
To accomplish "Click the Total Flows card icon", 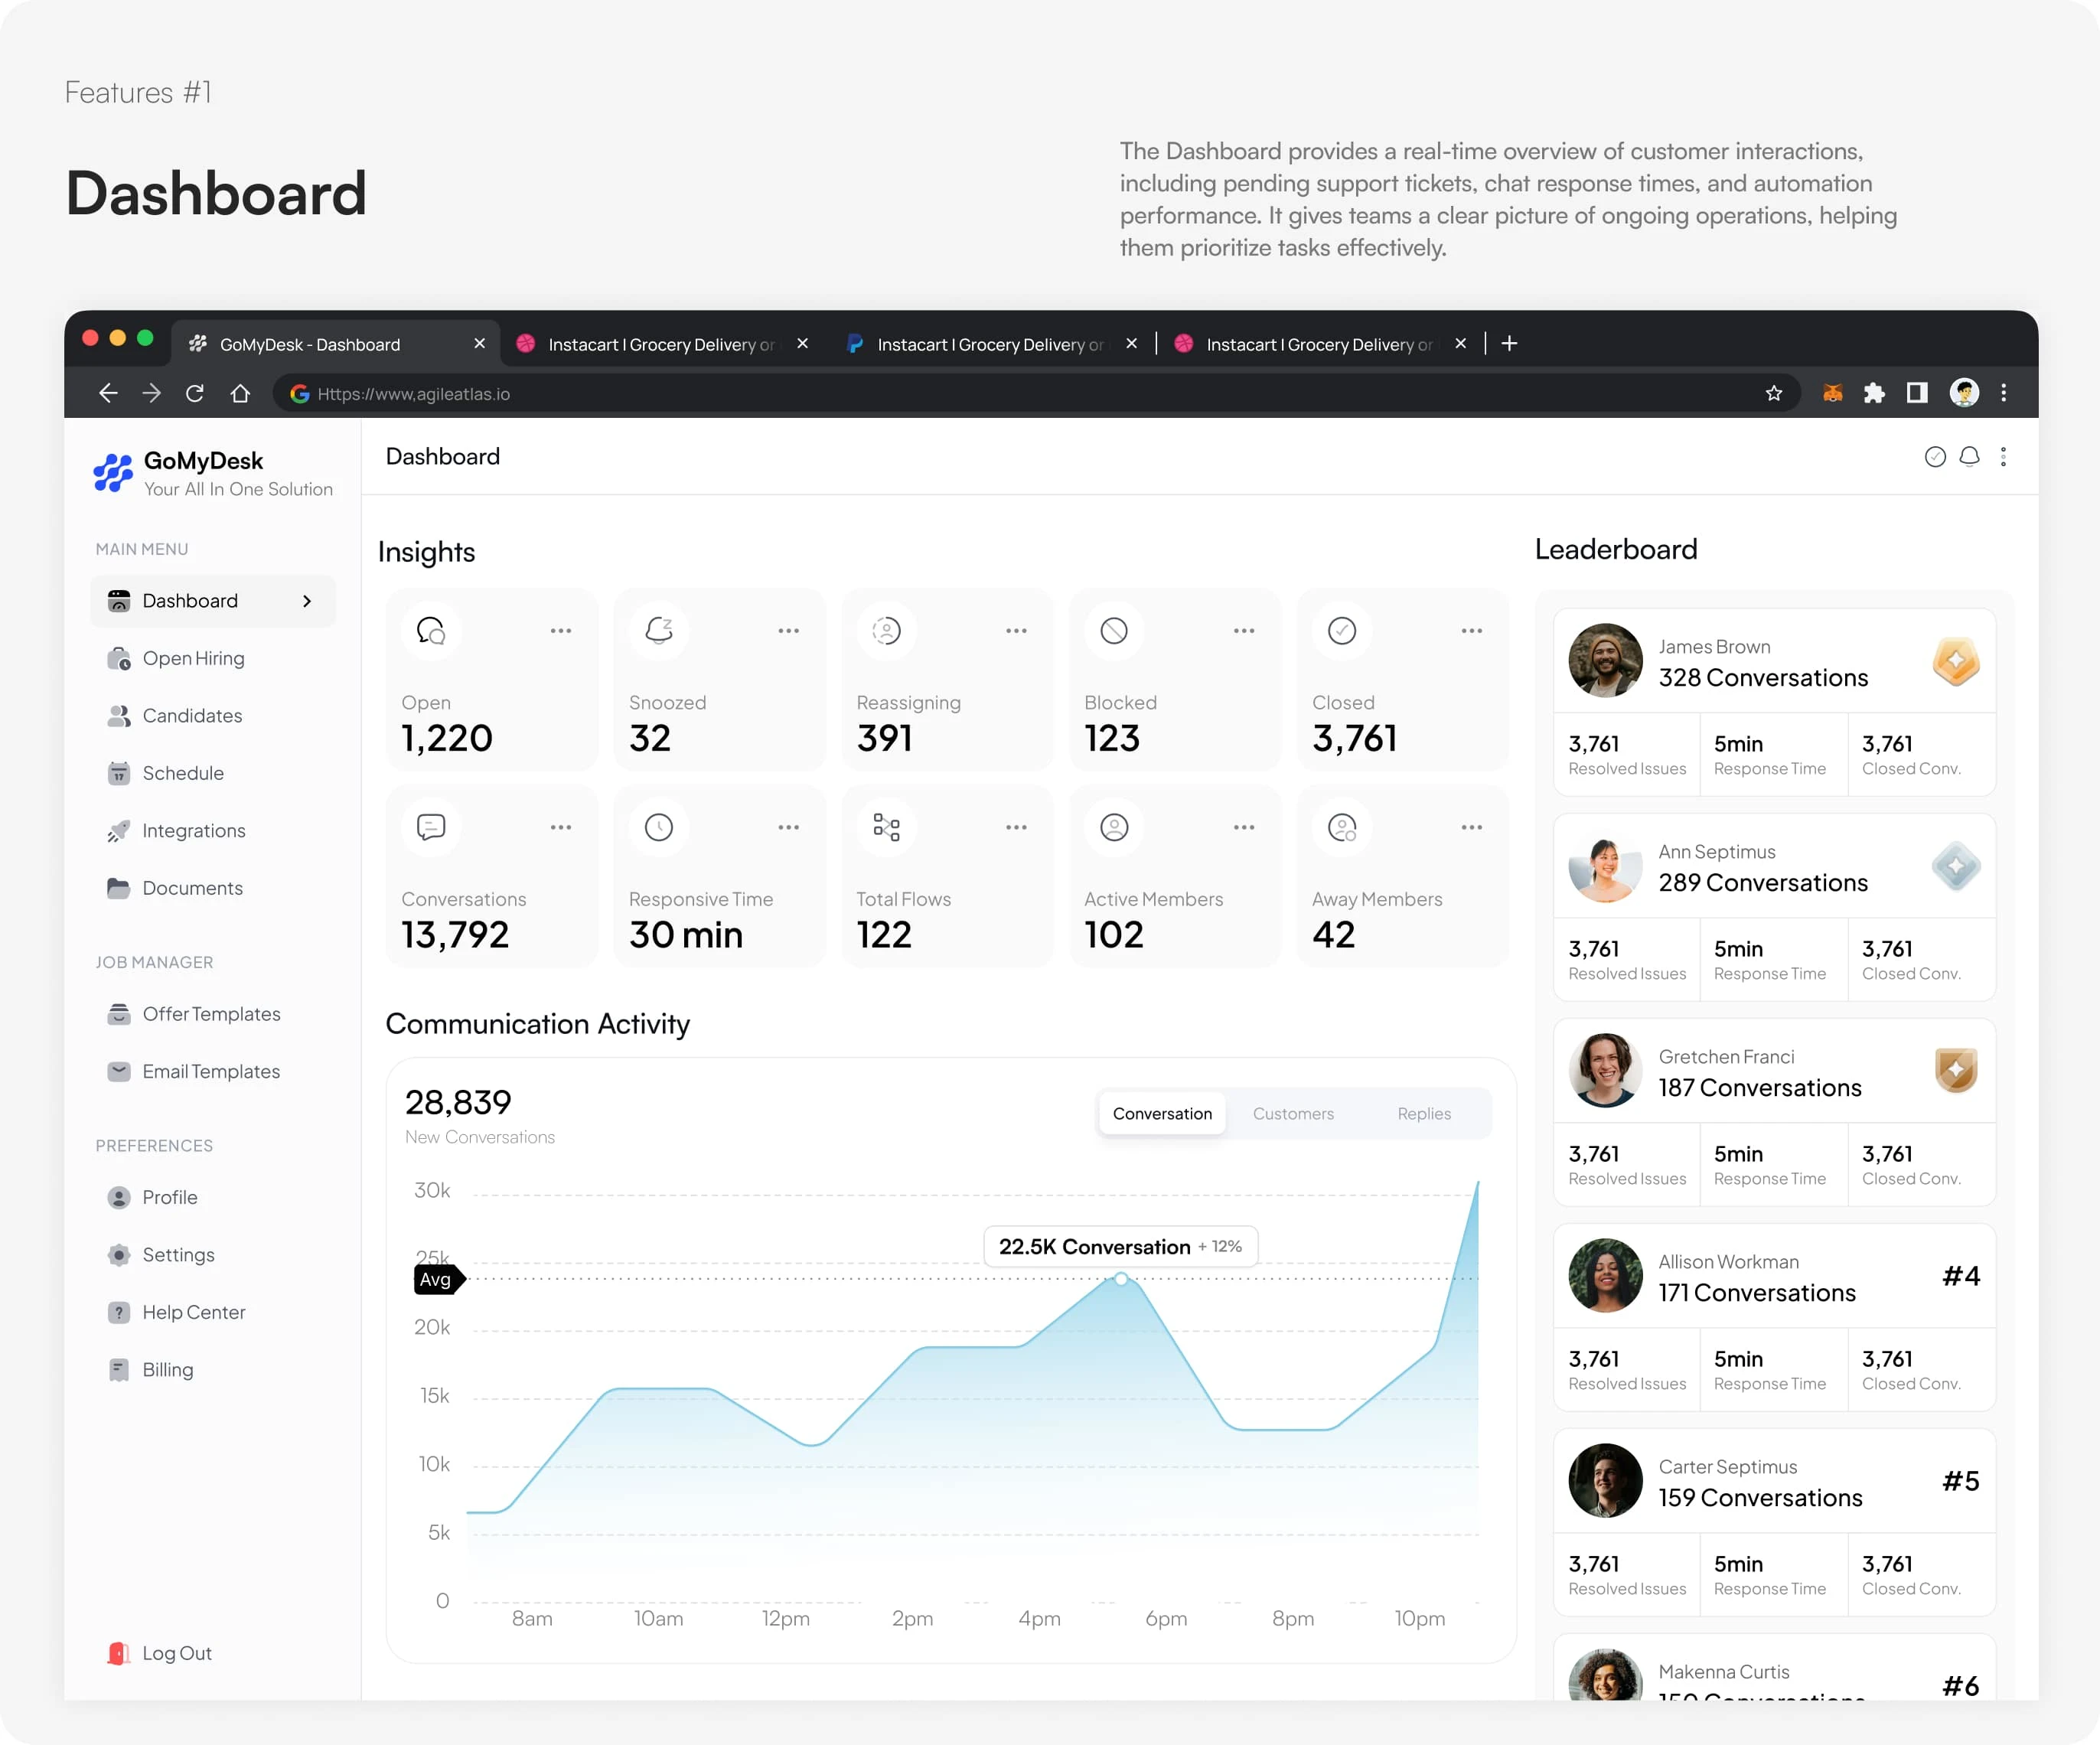I will coord(887,827).
